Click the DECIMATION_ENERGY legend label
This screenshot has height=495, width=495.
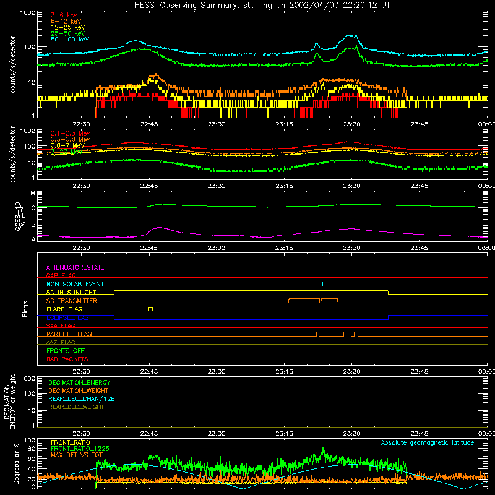click(x=79, y=382)
